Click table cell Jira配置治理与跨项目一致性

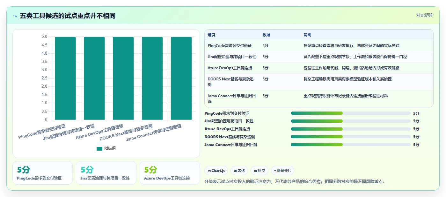pos(232,57)
